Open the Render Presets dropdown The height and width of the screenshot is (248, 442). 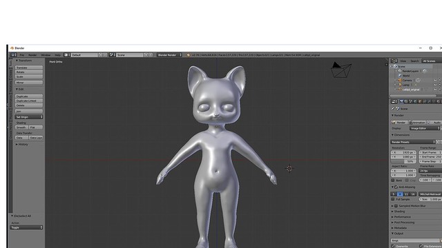coord(413,142)
